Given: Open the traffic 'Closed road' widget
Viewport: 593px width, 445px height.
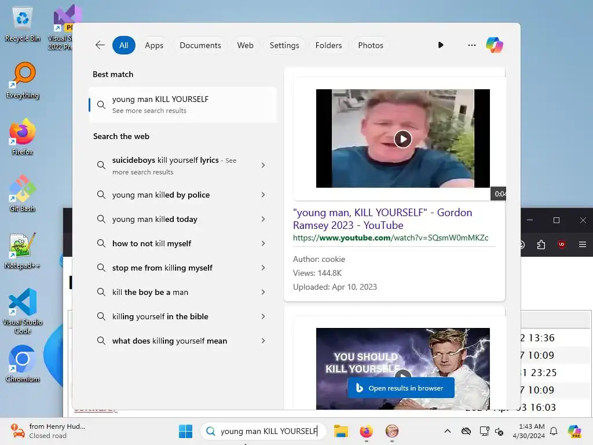Looking at the screenshot, I should pos(47,431).
